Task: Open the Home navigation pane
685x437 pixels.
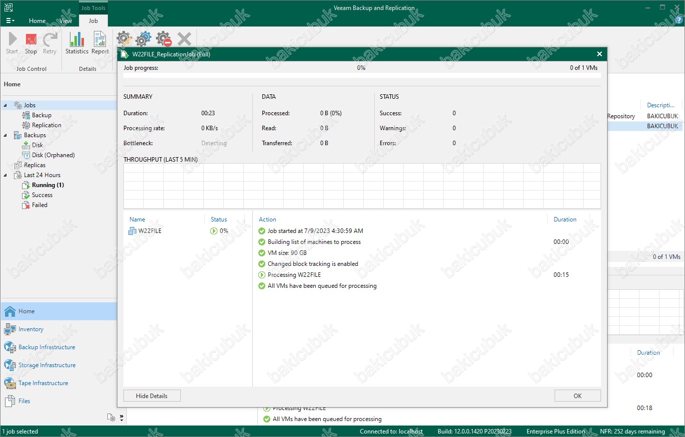Action: click(58, 311)
